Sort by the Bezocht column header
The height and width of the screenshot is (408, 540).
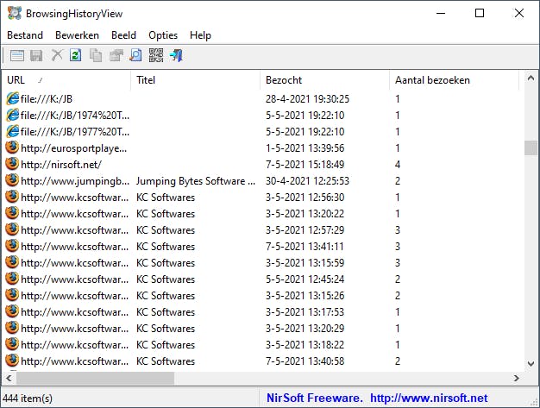323,80
